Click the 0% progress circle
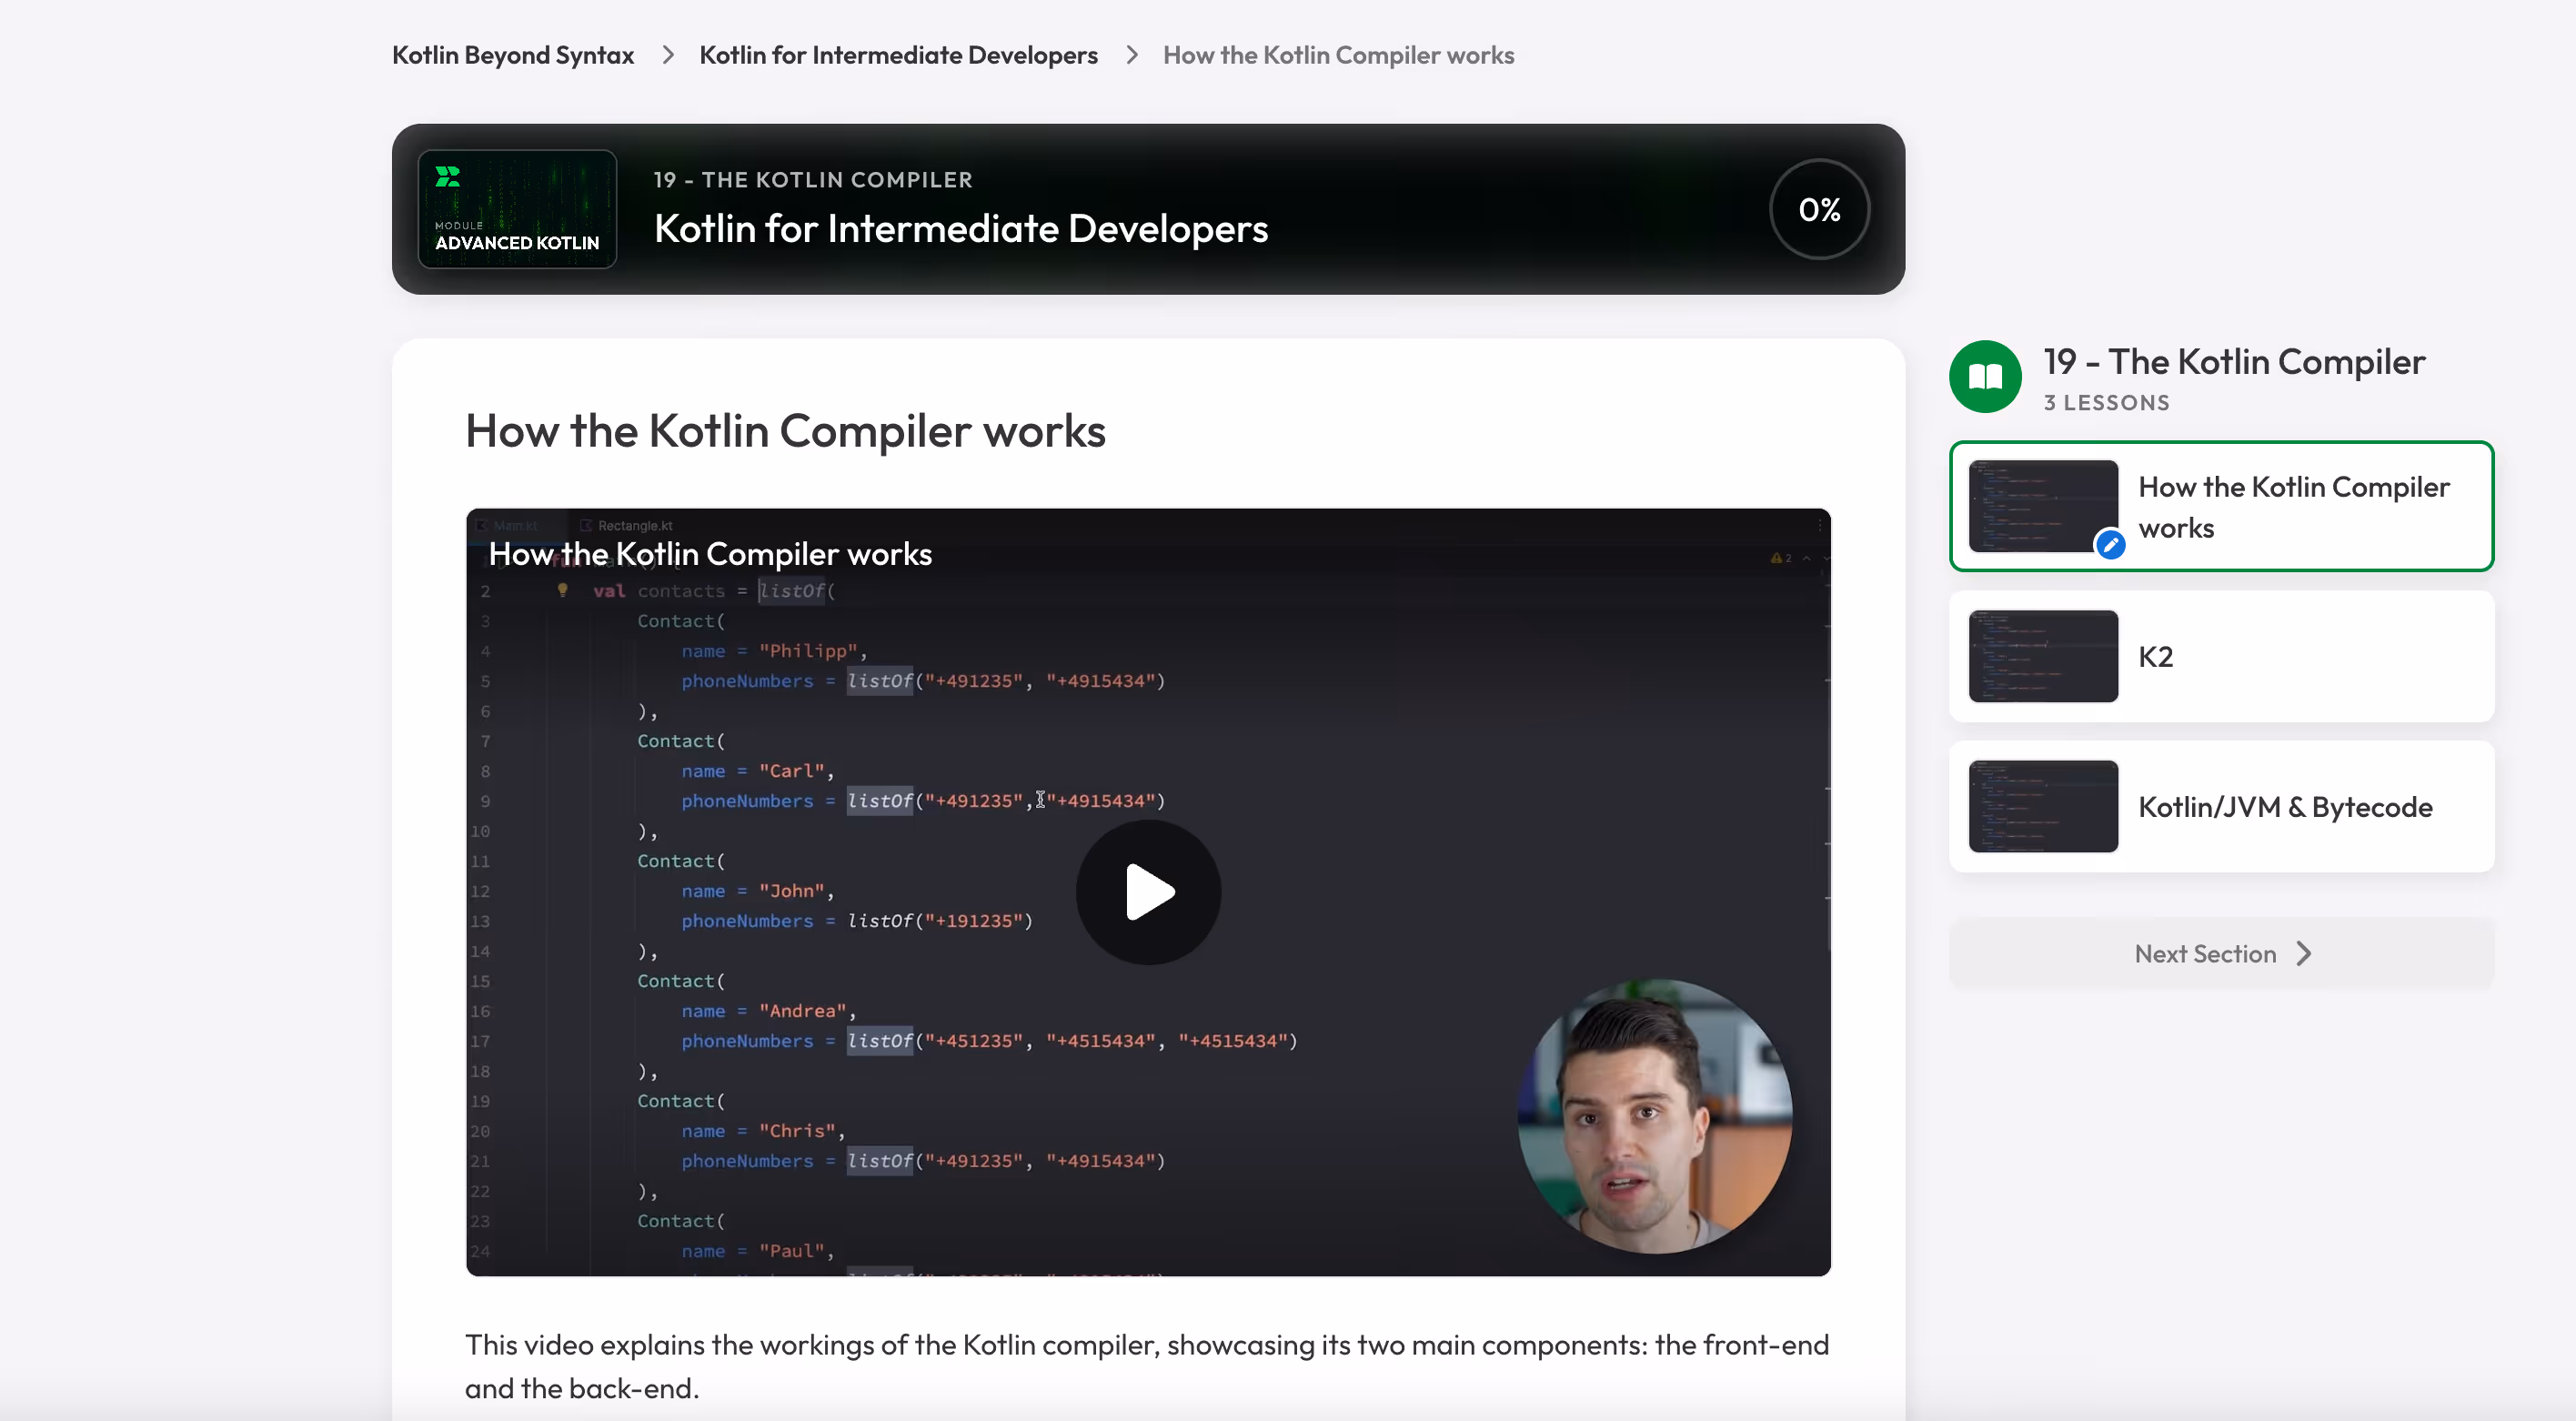 click(x=1818, y=210)
